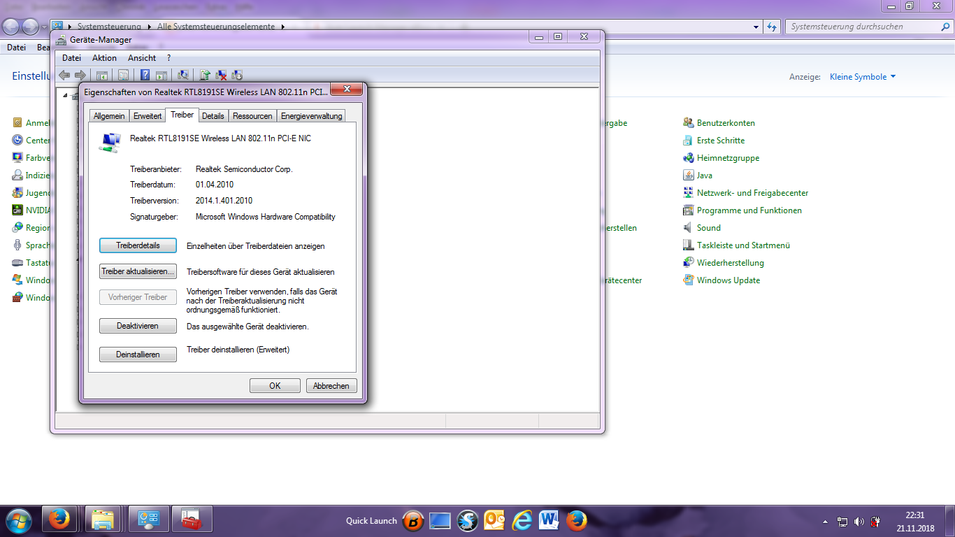The height and width of the screenshot is (537, 955).
Task: Click the volume speaker tray icon
Action: (859, 522)
